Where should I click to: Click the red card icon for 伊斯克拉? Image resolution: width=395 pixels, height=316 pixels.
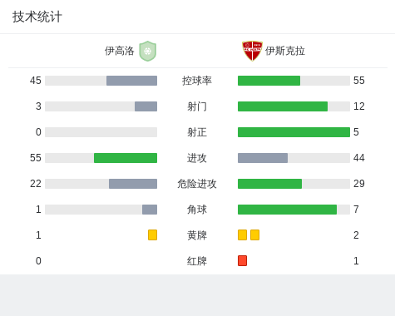point(242,260)
